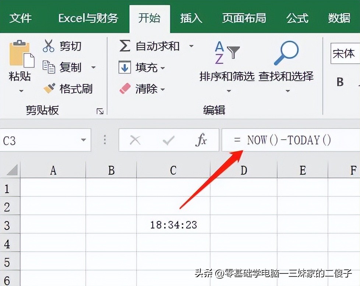Click the Copy icon

click(x=49, y=67)
